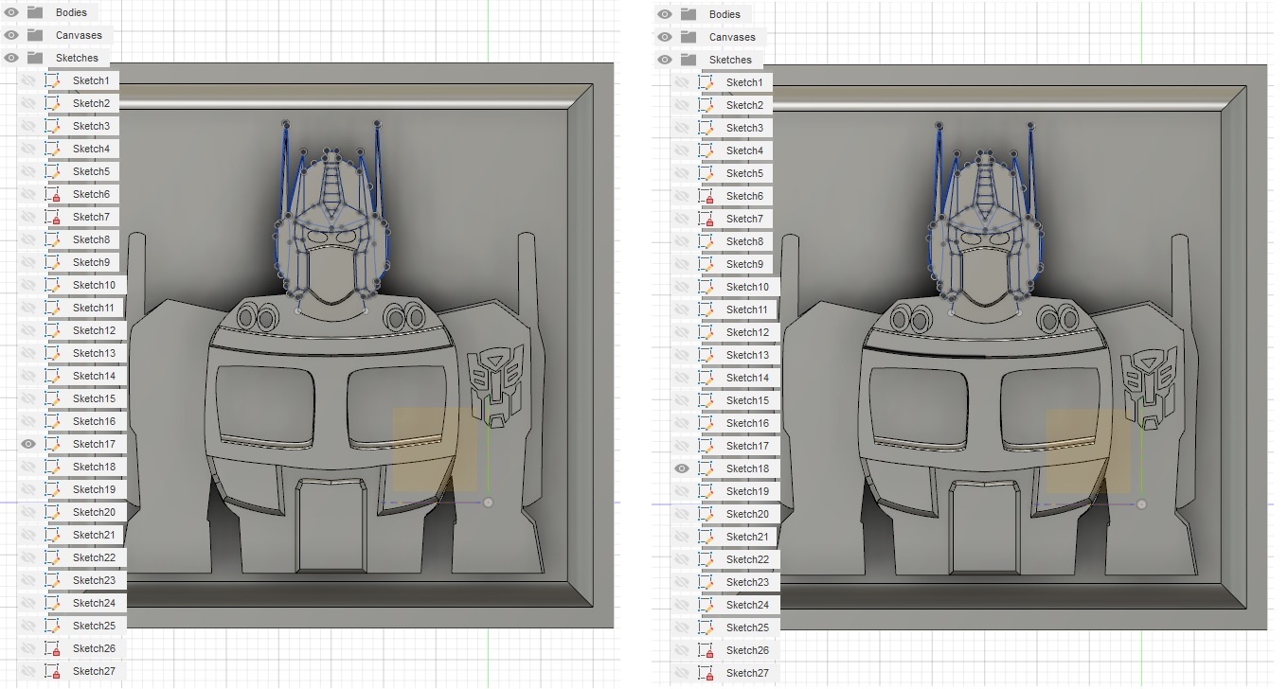The height and width of the screenshot is (689, 1288).
Task: Click Sketch22 sketch icon in right browser
Action: click(x=707, y=559)
